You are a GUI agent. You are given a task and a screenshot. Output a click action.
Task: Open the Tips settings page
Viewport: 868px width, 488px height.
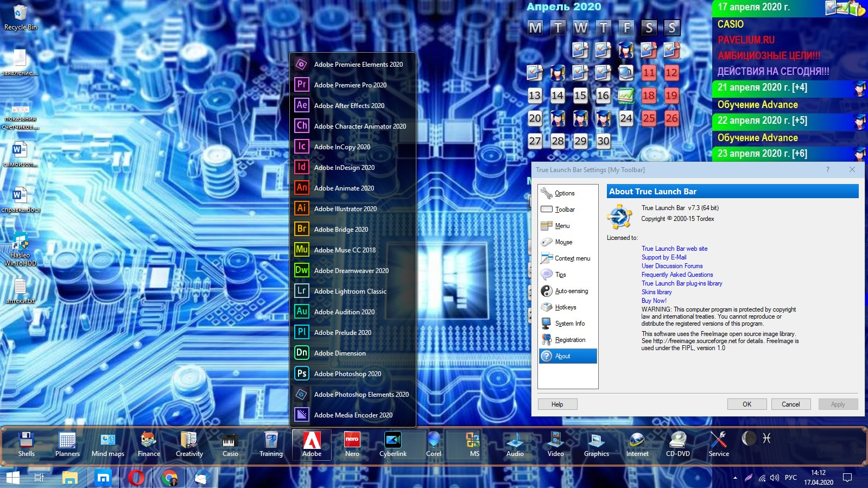point(568,275)
